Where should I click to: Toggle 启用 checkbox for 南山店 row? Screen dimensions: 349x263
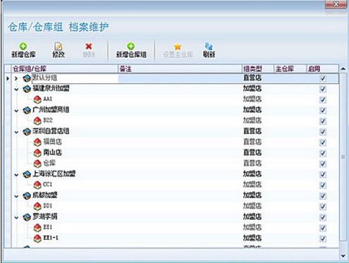(323, 153)
